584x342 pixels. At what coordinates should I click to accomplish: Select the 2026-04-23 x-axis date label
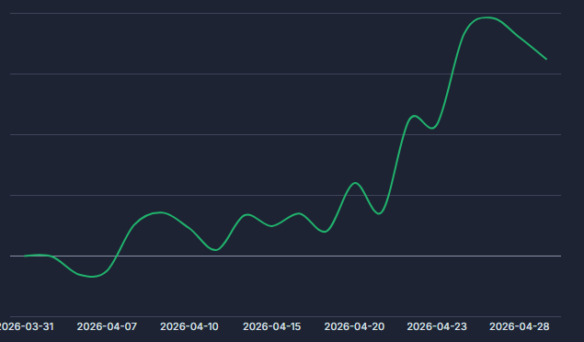(x=437, y=326)
